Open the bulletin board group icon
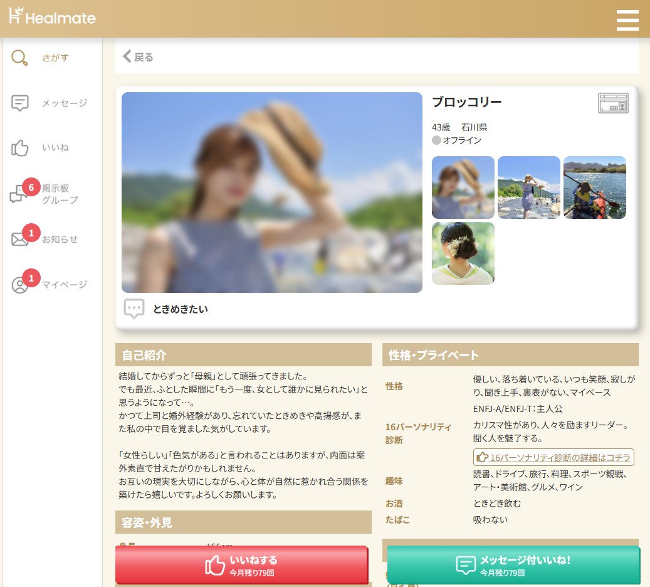This screenshot has width=650, height=587. tap(19, 194)
